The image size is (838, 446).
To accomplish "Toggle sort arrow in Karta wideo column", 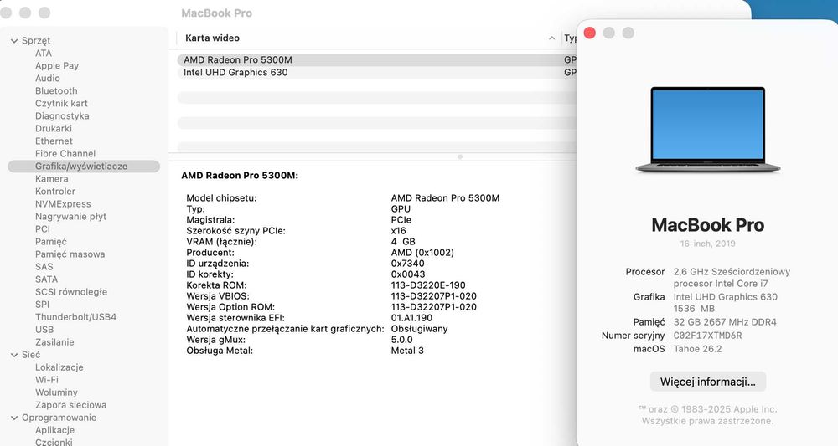I will point(551,38).
